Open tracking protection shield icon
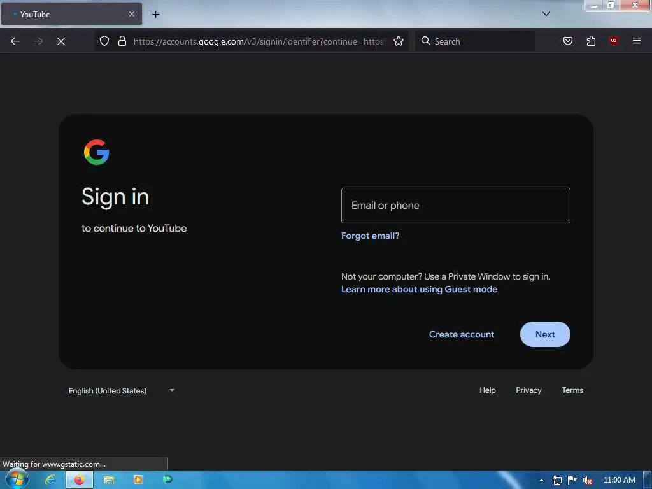 click(104, 41)
